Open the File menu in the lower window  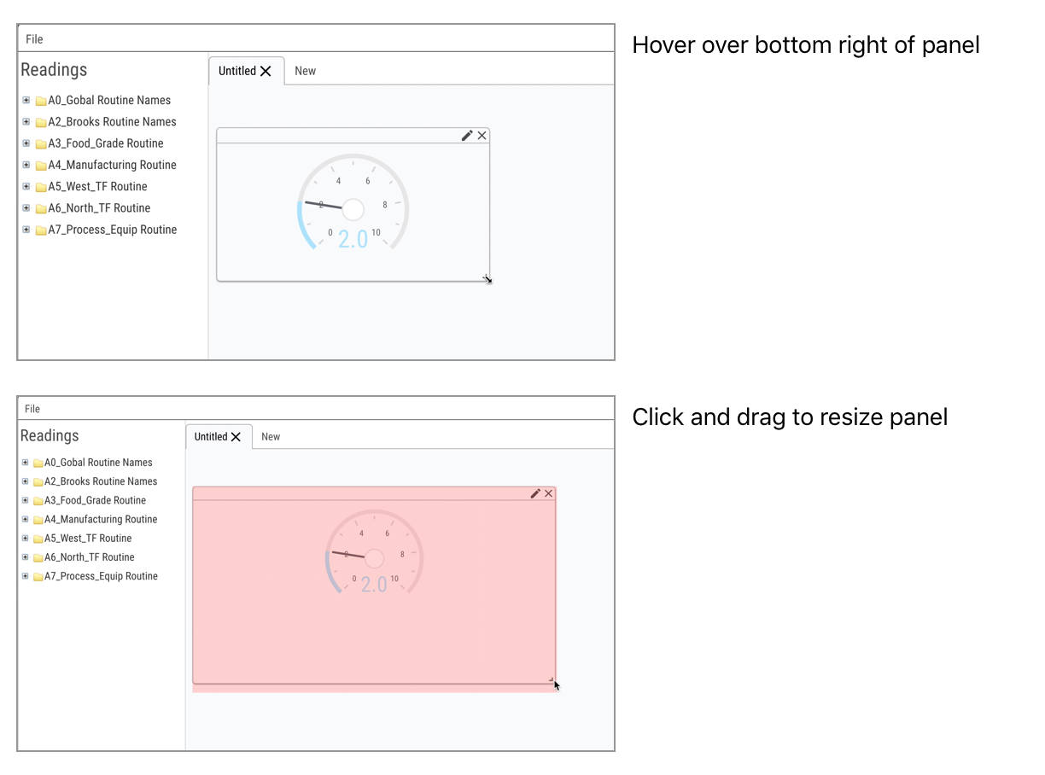(33, 409)
